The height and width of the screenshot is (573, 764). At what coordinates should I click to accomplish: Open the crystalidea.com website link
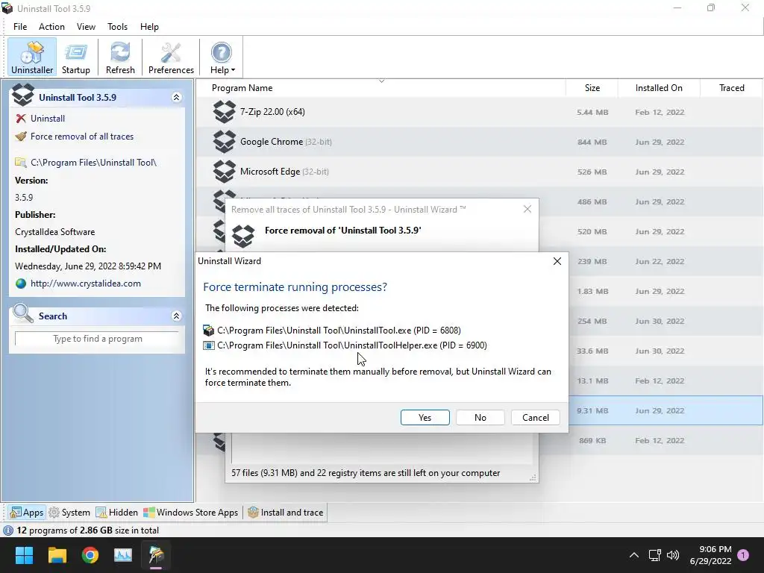(85, 284)
